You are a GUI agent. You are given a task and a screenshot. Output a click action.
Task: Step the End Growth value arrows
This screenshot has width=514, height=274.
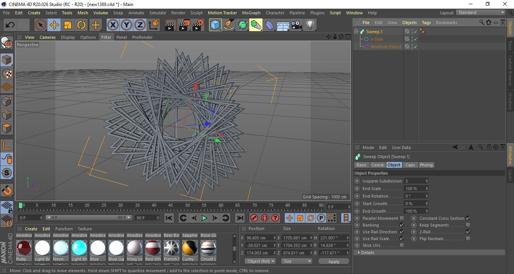[427, 211]
